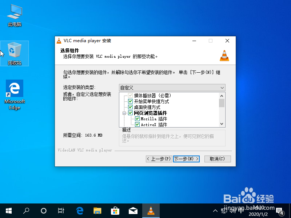Open network status tray icon

click(224, 211)
